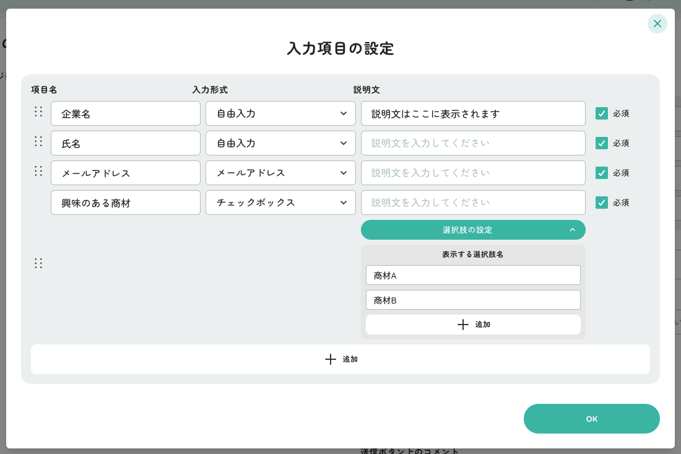Uncheck 必須 for the 氏名 row
681x454 pixels.
point(601,143)
